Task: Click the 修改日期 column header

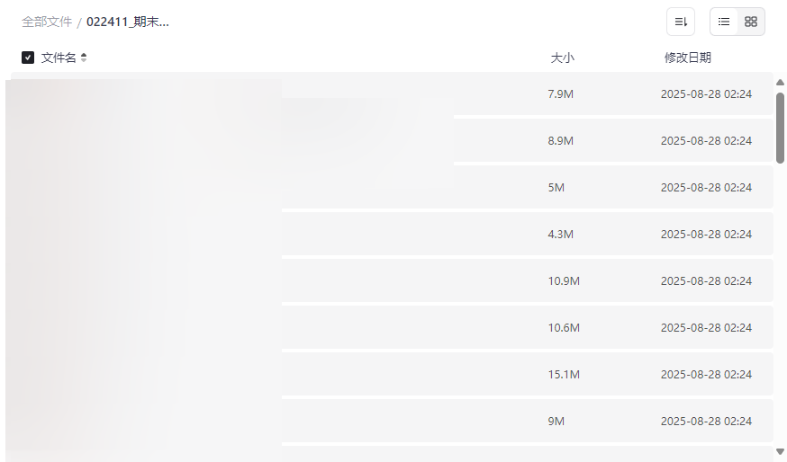Action: click(x=687, y=58)
